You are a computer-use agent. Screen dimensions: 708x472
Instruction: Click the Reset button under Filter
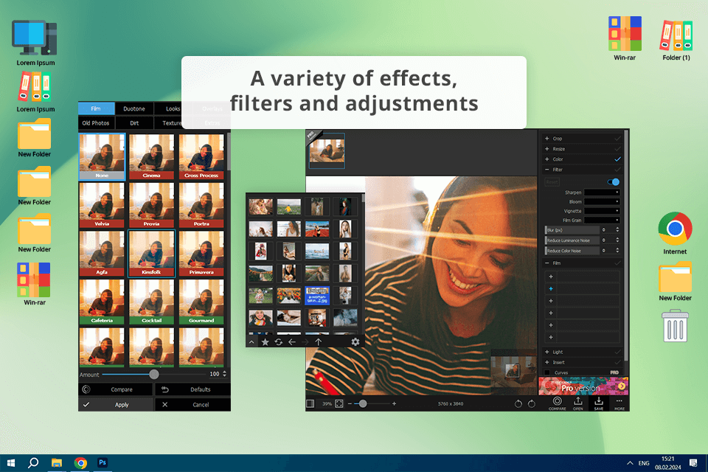click(552, 182)
